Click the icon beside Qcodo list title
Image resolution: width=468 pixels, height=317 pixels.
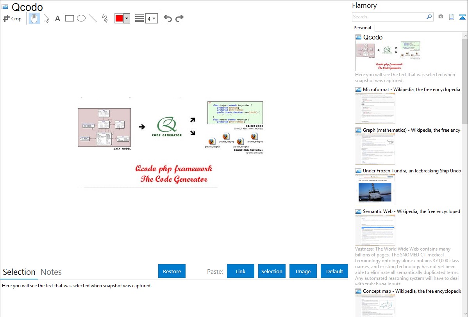click(358, 38)
